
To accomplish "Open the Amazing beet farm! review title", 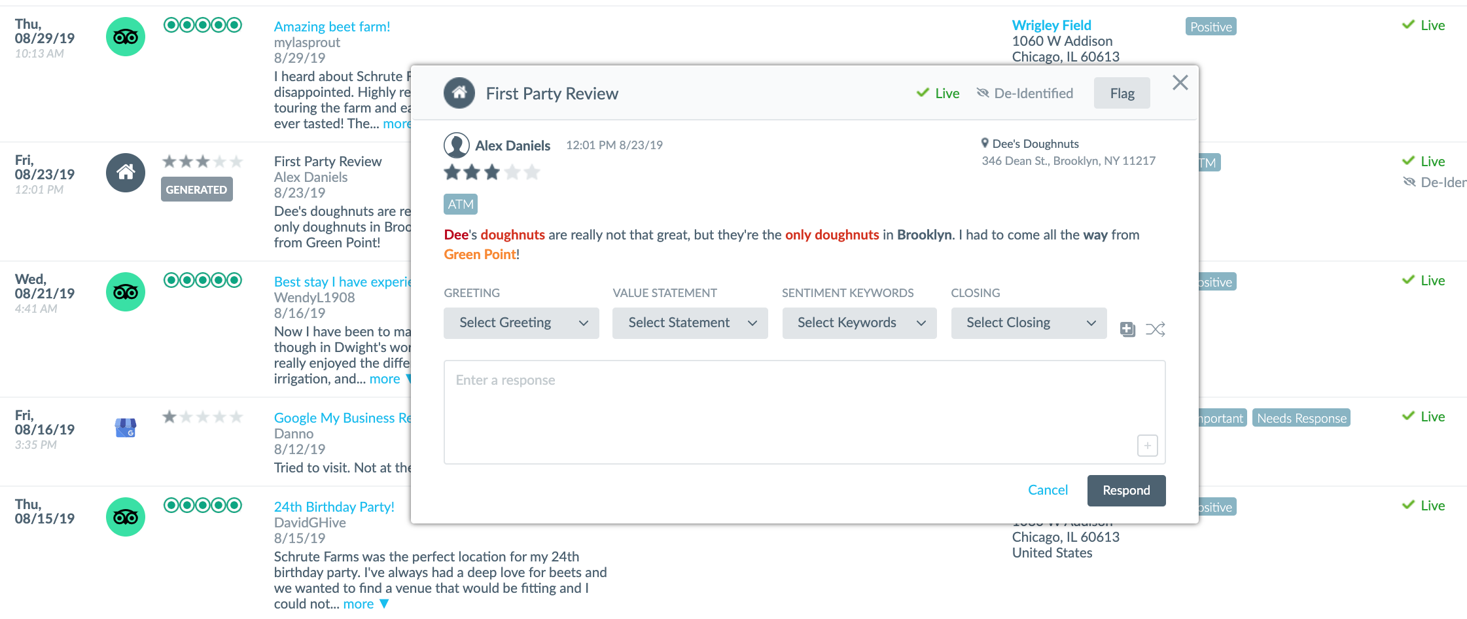I will [x=332, y=27].
